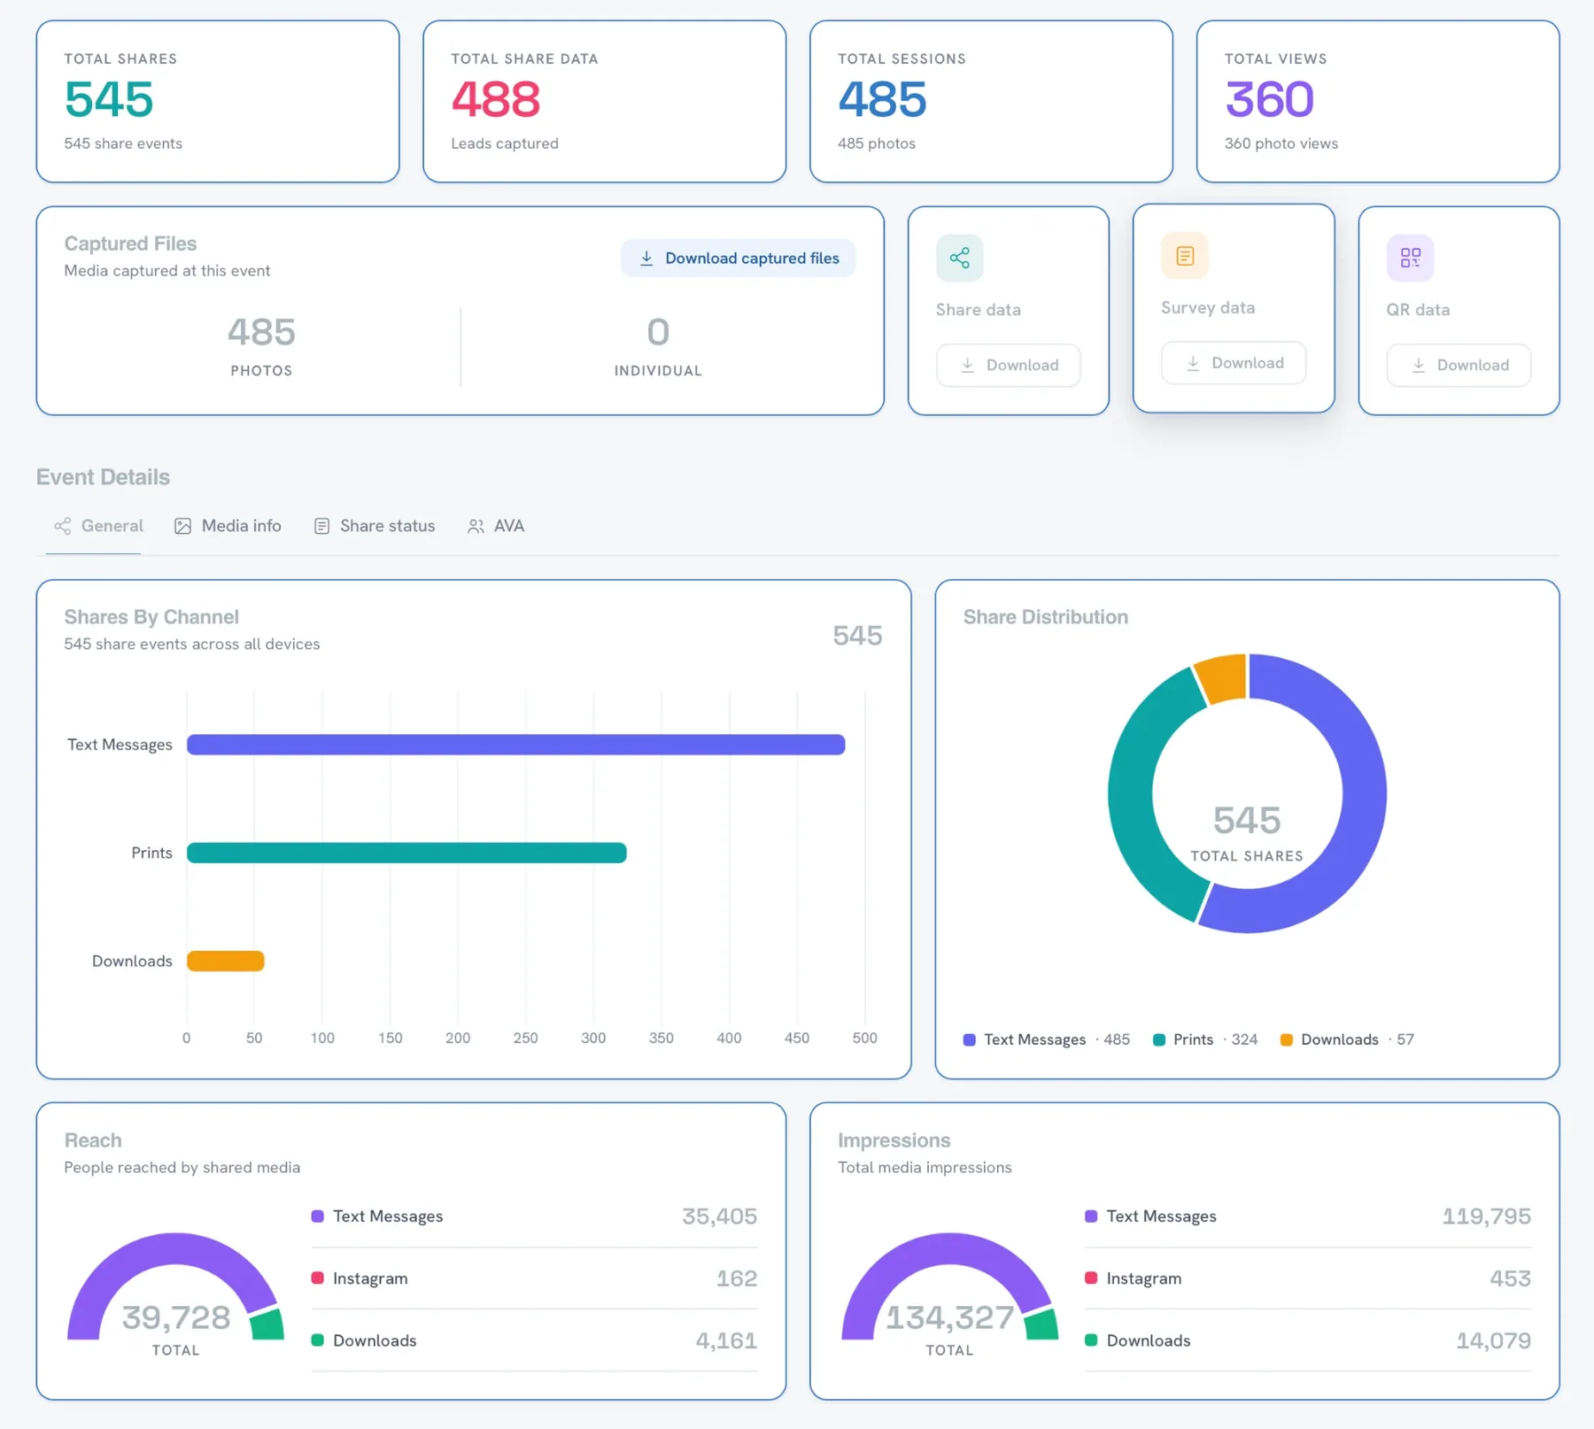
Task: Click the Reach Instagram value 162
Action: click(x=736, y=1278)
